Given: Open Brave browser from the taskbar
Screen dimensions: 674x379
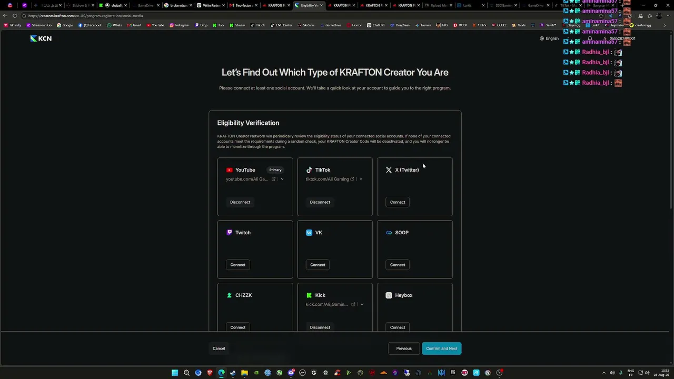Looking at the screenshot, I should tap(210, 373).
